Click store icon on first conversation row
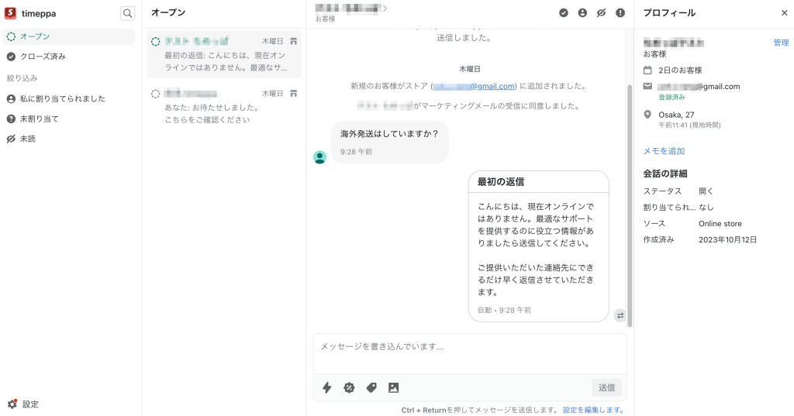The image size is (794, 416). (x=293, y=41)
